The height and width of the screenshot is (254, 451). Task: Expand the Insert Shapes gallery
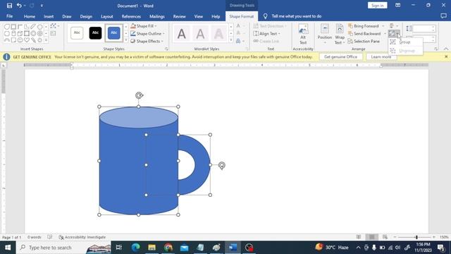click(x=47, y=40)
